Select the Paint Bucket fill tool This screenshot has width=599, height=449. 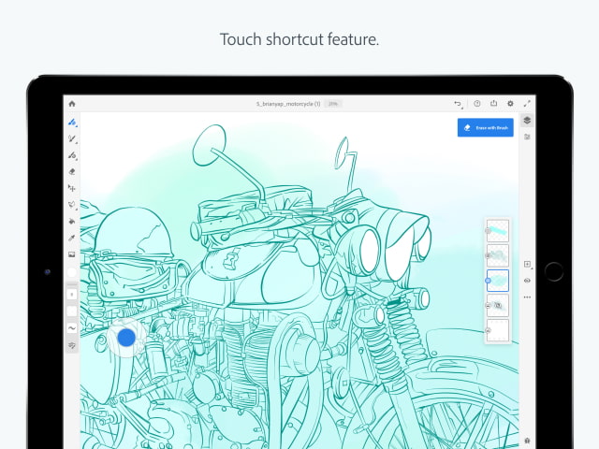(72, 222)
